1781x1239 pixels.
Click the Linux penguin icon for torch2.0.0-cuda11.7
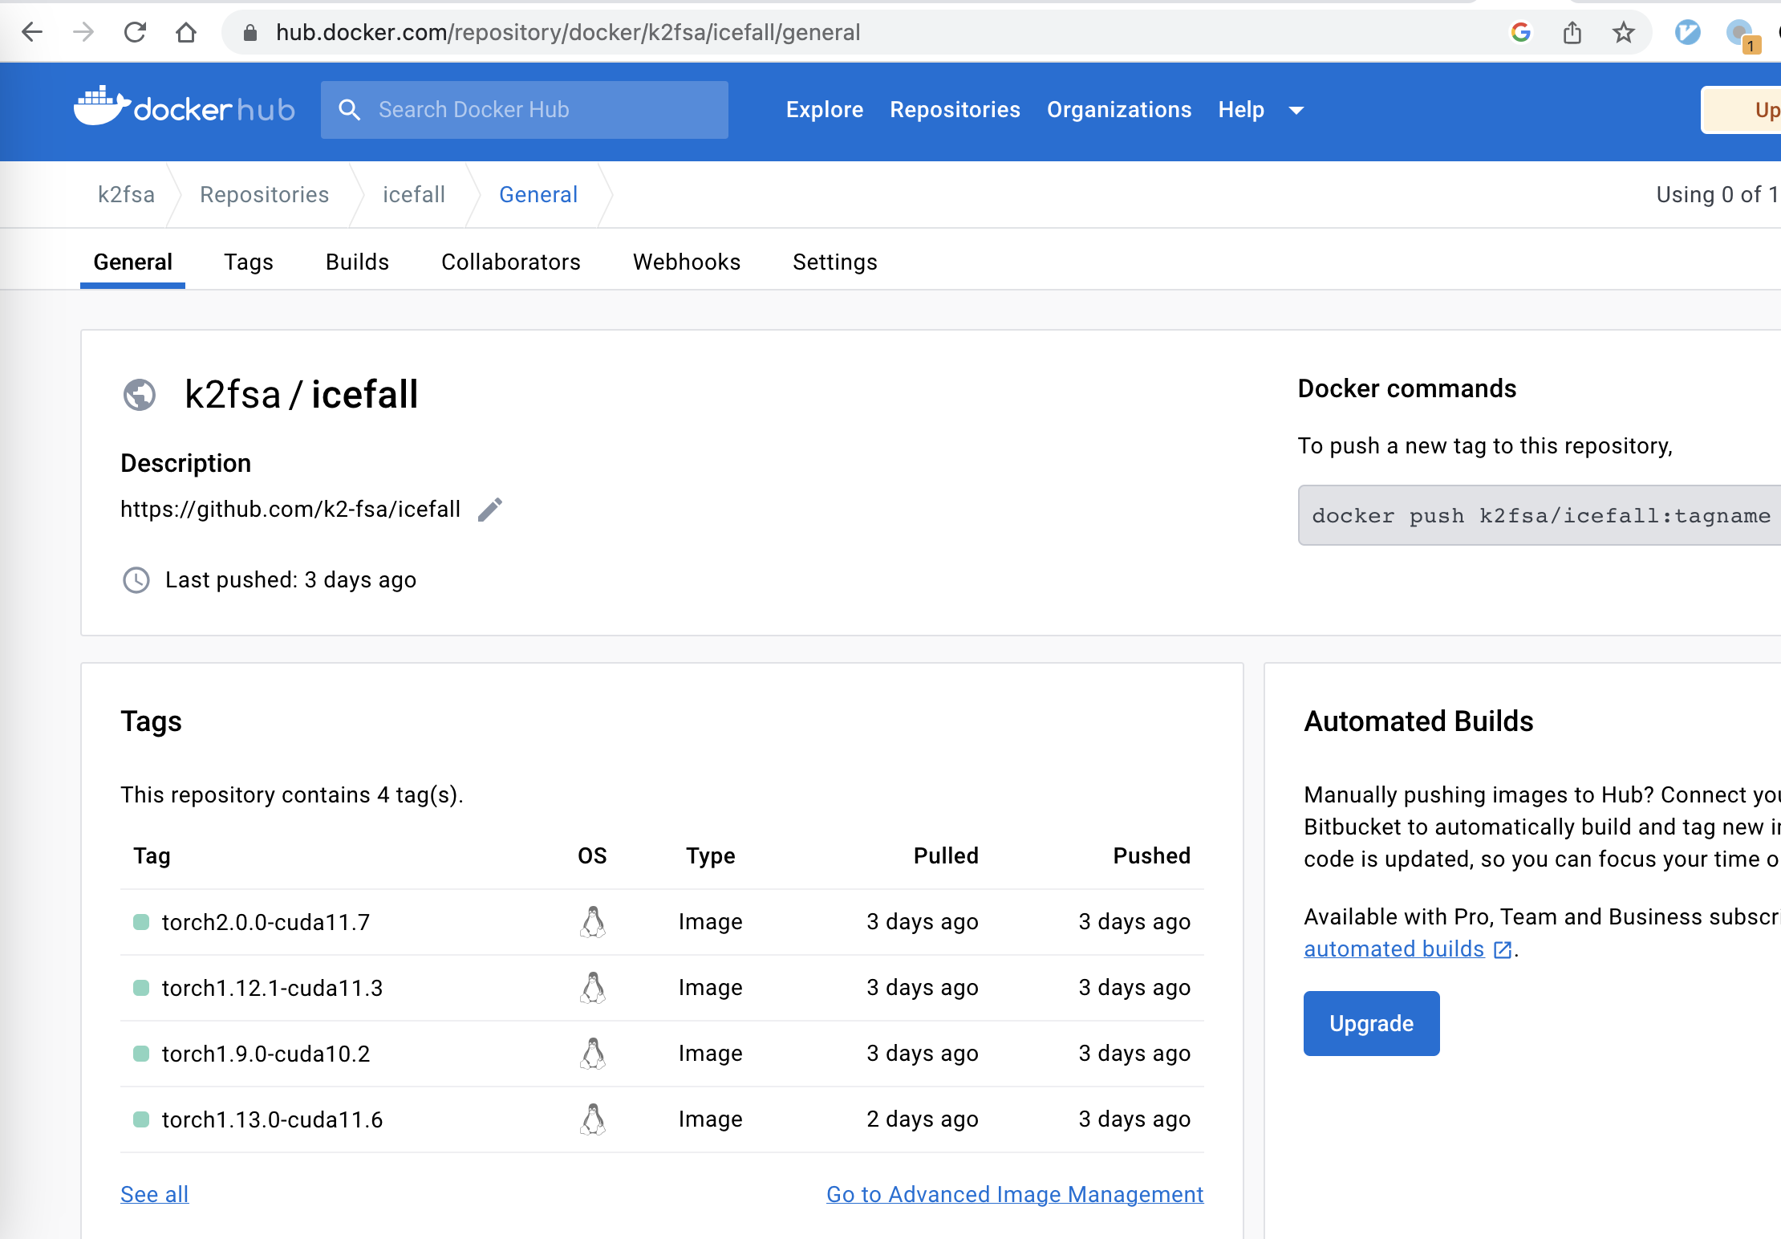pos(592,922)
